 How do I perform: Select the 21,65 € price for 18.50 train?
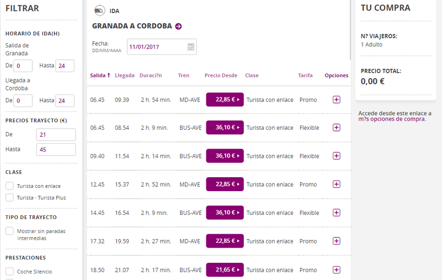(224, 270)
